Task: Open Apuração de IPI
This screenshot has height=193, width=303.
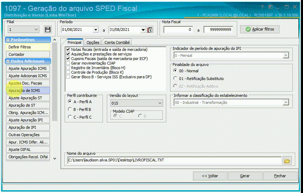Action: [x=28, y=127]
